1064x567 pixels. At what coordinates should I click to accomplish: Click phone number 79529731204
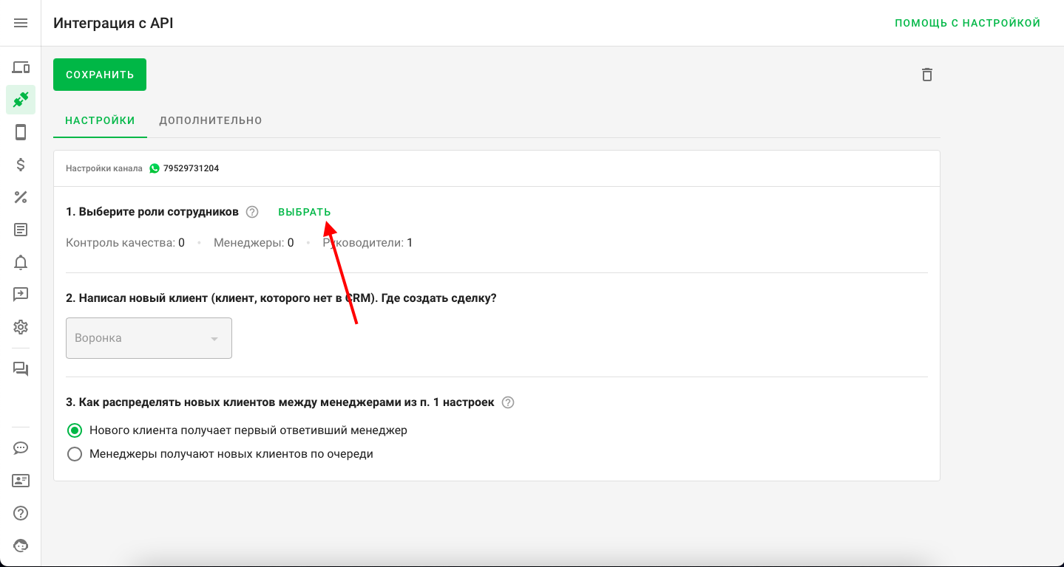pos(192,168)
